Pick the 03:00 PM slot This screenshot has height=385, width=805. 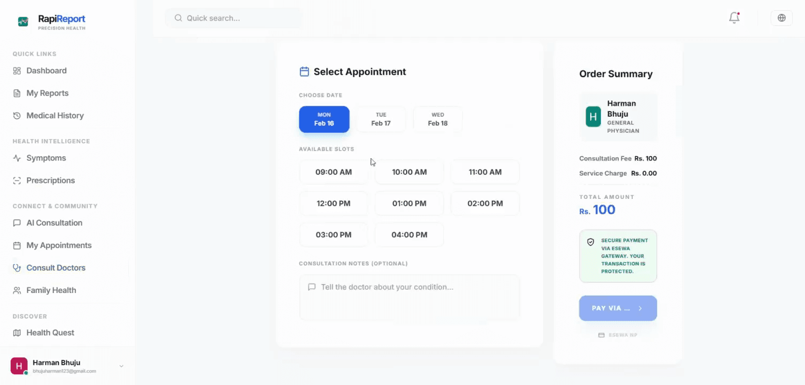click(334, 235)
